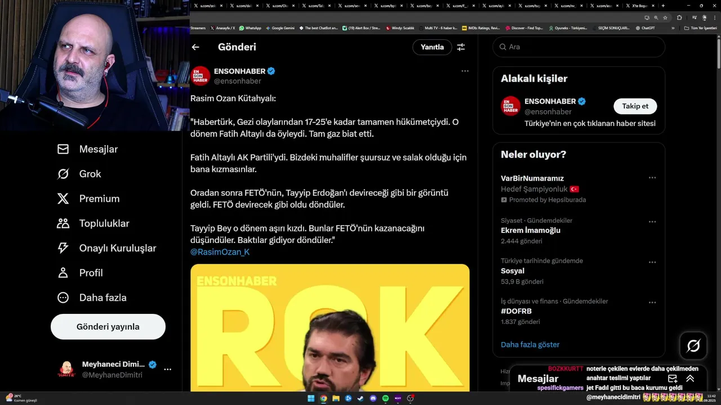Open the ChatGPT bookmark
The image size is (721, 405).
tap(645, 28)
